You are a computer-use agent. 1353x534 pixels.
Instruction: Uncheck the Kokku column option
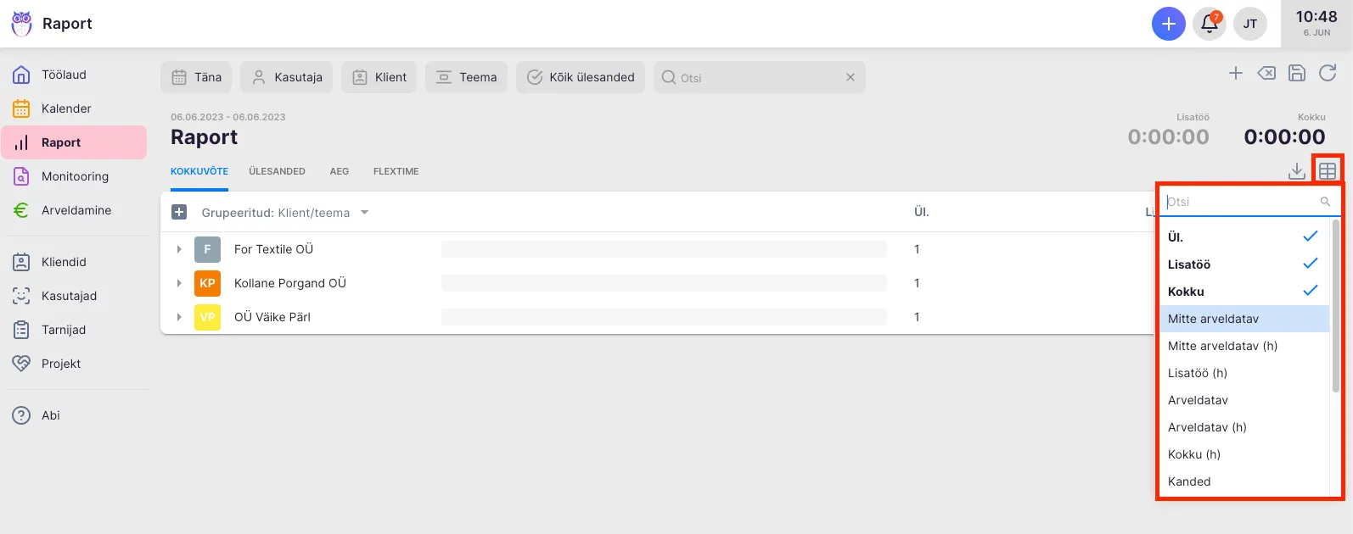(1244, 292)
